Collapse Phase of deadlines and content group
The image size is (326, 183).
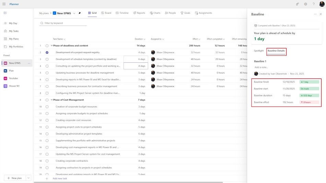(x=52, y=46)
